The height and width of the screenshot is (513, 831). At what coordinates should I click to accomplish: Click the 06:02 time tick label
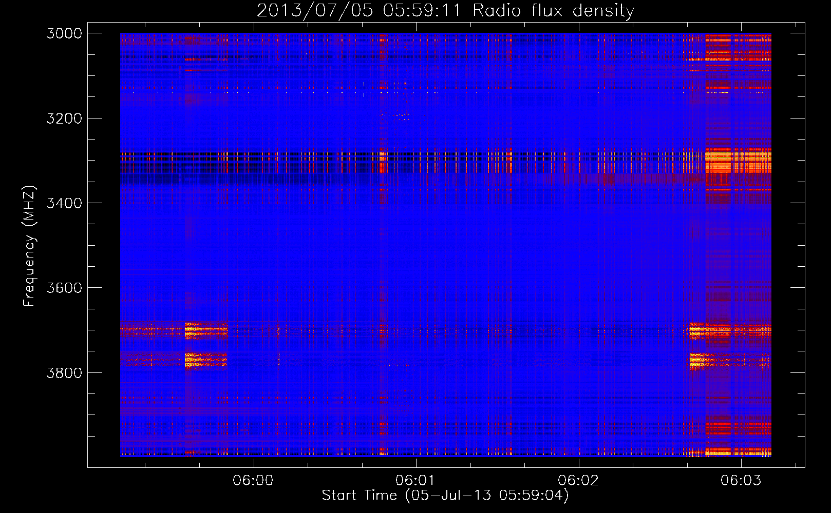click(578, 481)
